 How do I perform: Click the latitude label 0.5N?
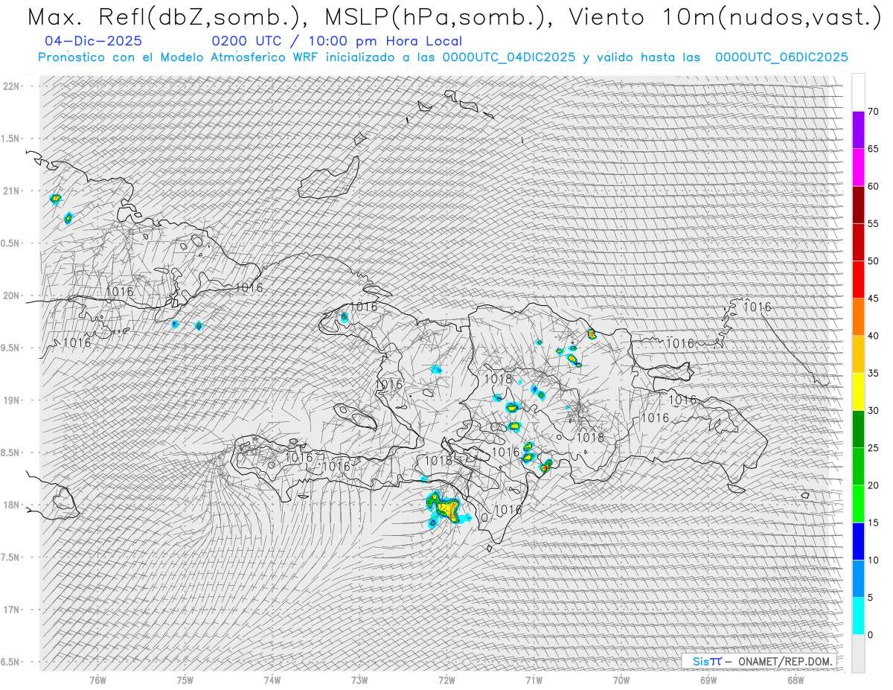click(10, 243)
